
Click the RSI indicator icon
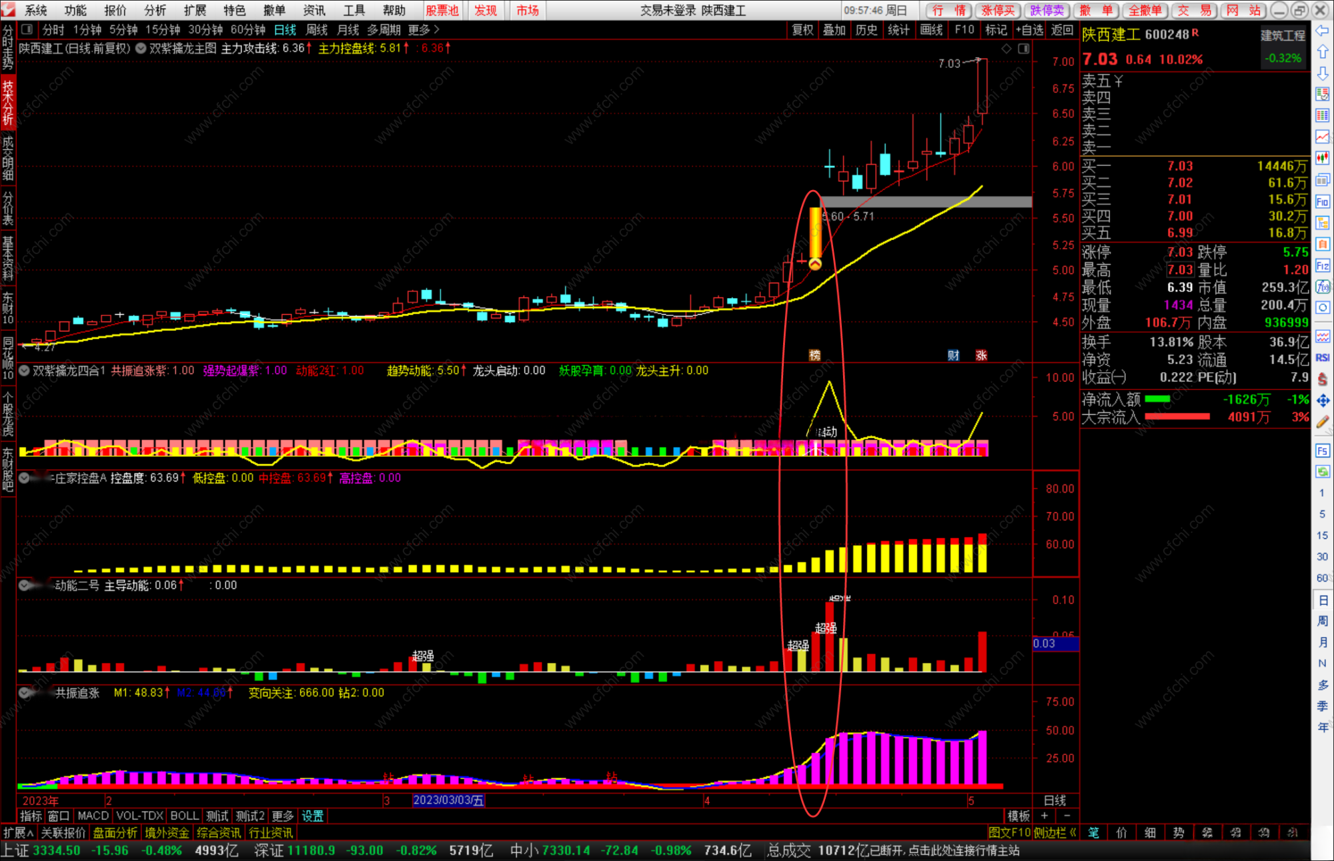(1322, 357)
